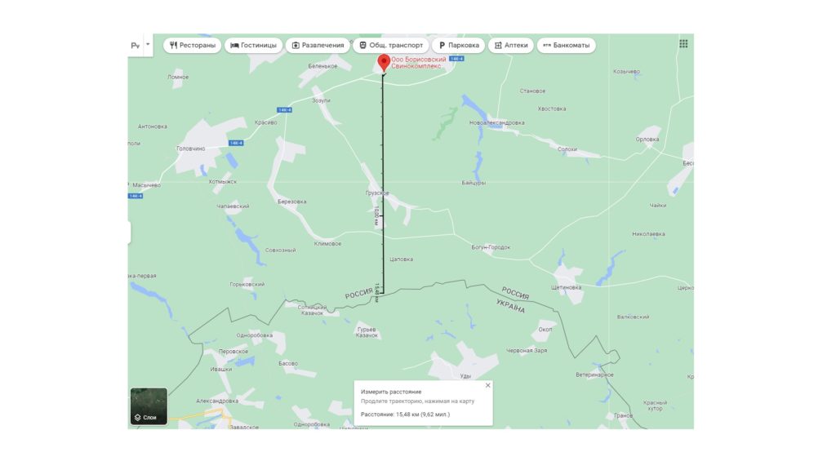Screen dimensions: 836x470
Task: Select the Аптеки chip
Action: pos(511,46)
